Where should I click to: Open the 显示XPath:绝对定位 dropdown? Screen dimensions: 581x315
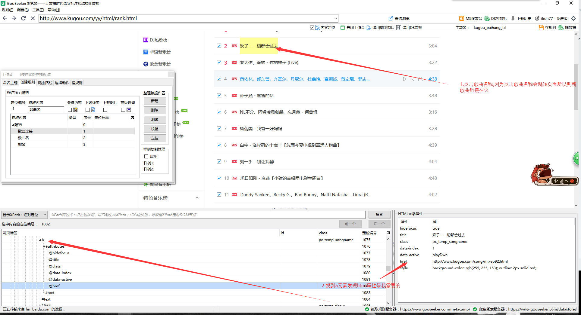coord(24,215)
